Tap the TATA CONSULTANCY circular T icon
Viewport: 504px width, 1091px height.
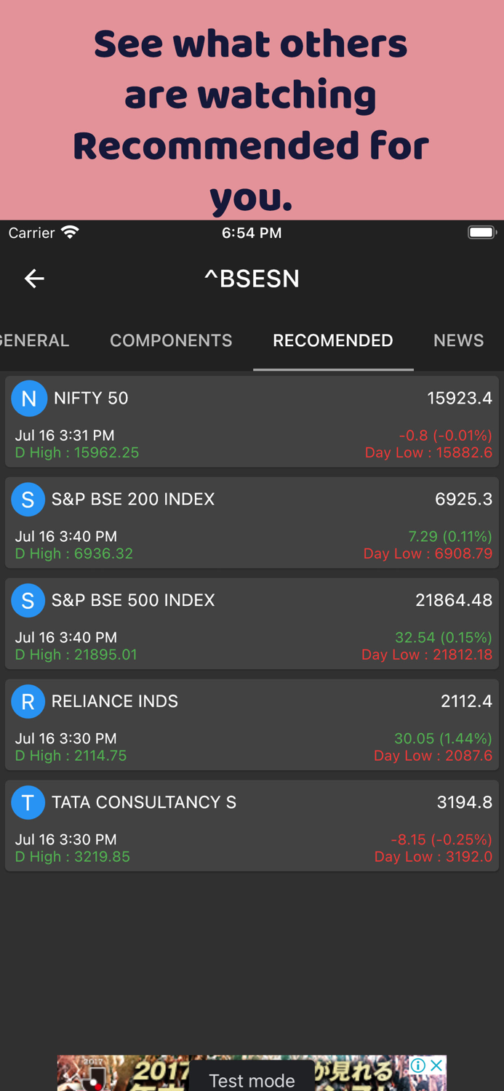coord(28,802)
